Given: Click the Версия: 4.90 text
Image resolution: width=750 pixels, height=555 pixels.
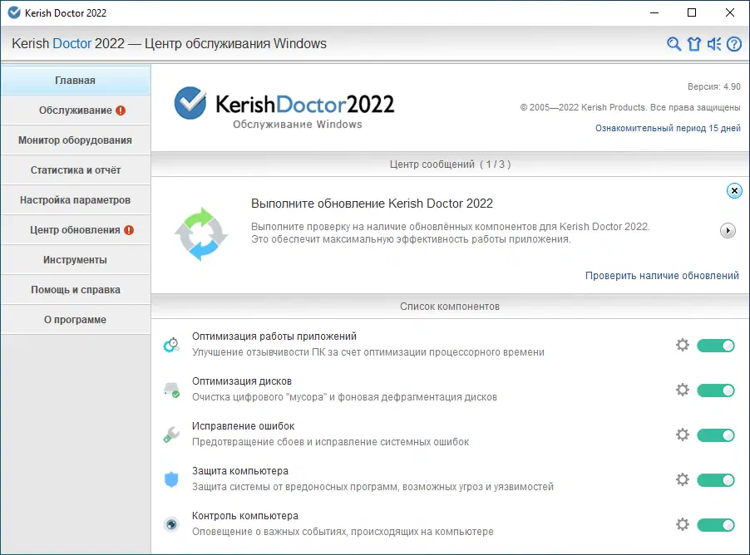Looking at the screenshot, I should (x=713, y=86).
